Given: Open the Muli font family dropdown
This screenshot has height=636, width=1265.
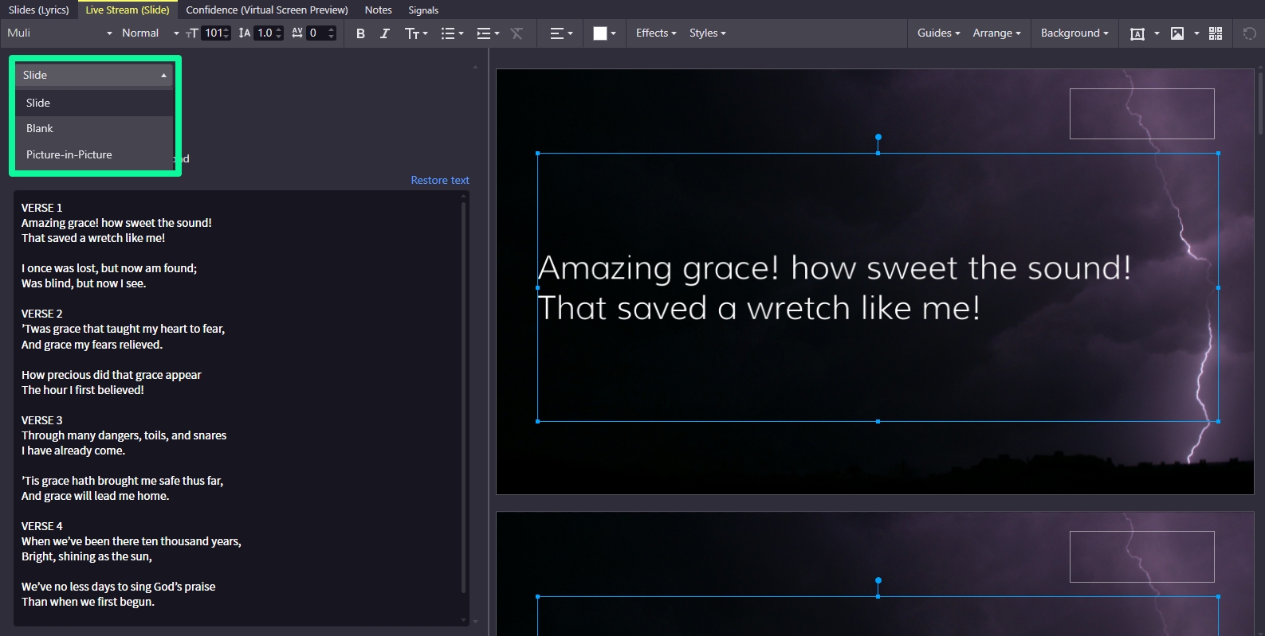Looking at the screenshot, I should coord(60,33).
